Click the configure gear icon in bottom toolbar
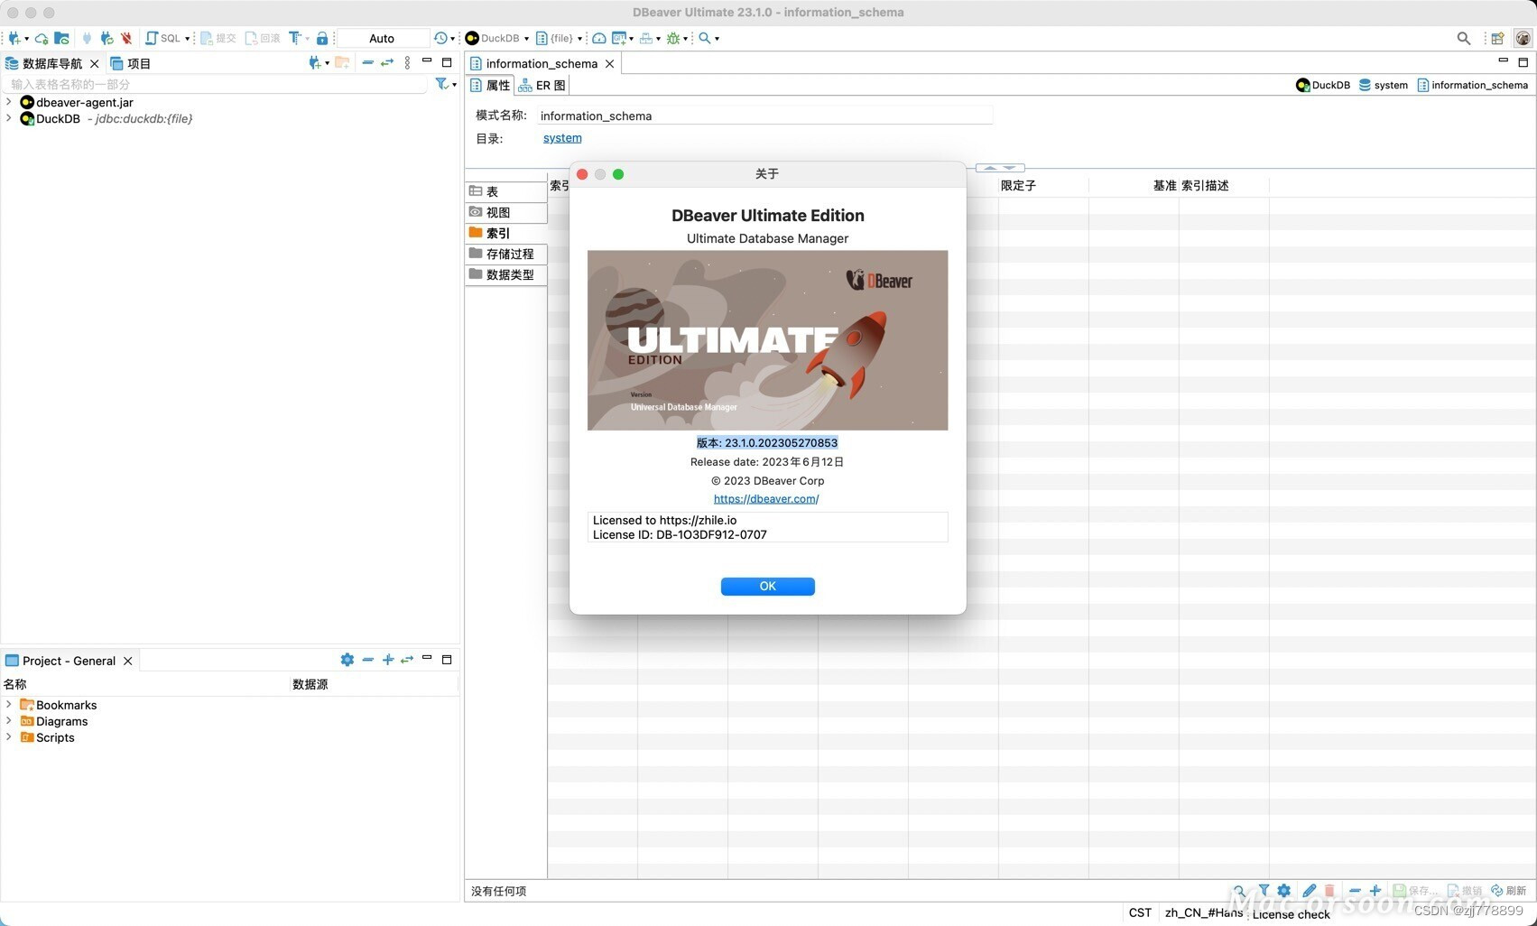Viewport: 1537px width, 926px height. click(x=1283, y=890)
